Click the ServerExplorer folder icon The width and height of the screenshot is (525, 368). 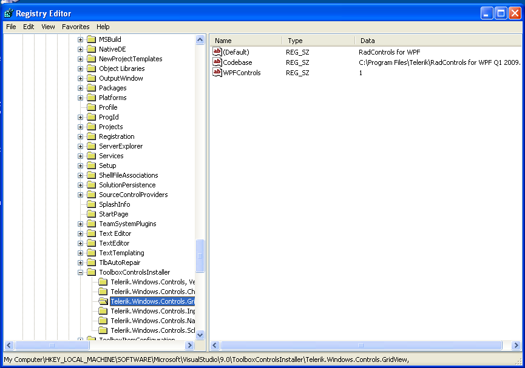click(x=92, y=146)
